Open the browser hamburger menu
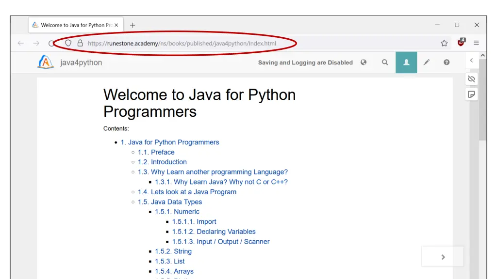 [476, 43]
